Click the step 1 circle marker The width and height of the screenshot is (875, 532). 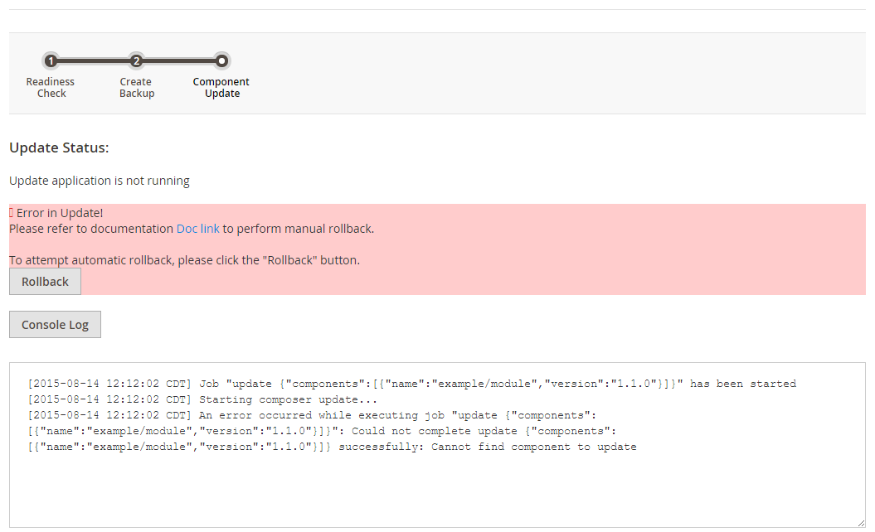51,60
